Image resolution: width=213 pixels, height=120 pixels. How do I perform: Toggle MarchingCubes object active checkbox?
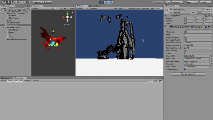click(x=171, y=9)
